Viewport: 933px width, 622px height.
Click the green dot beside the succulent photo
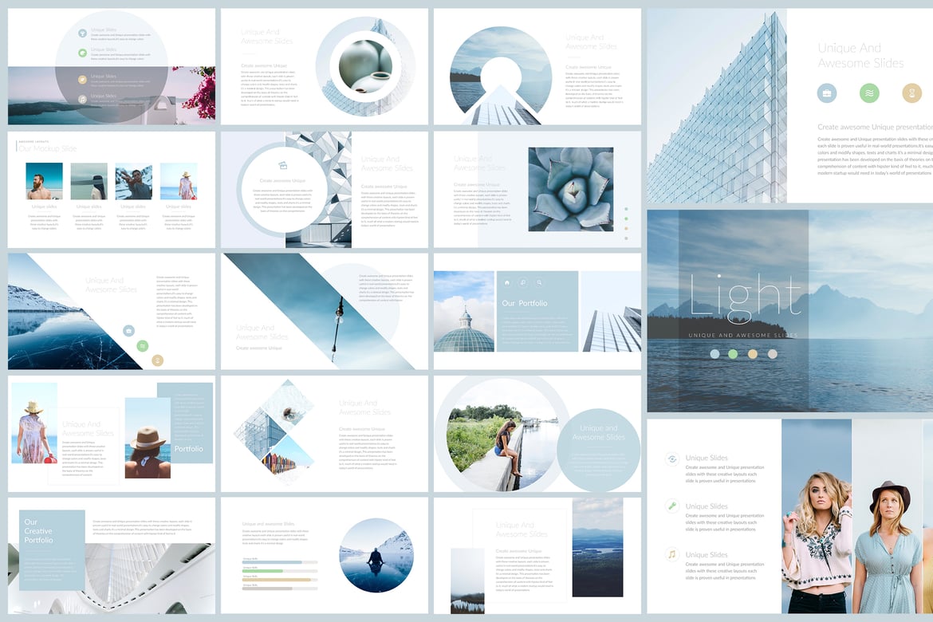tap(626, 218)
